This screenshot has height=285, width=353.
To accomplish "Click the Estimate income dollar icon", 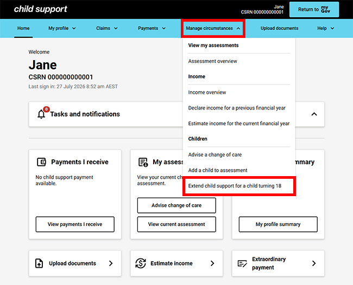I will [x=141, y=263].
